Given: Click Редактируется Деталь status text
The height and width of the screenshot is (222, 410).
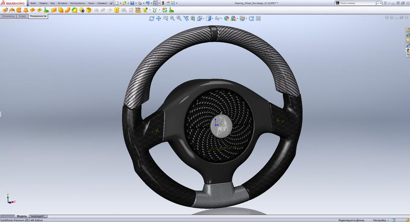Looking at the screenshot, I should tap(351, 220).
